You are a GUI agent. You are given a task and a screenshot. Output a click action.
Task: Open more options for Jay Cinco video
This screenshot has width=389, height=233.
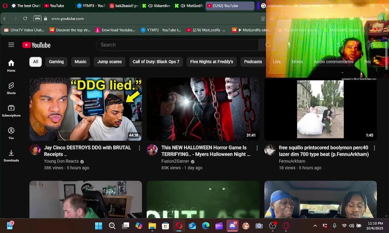(x=139, y=148)
